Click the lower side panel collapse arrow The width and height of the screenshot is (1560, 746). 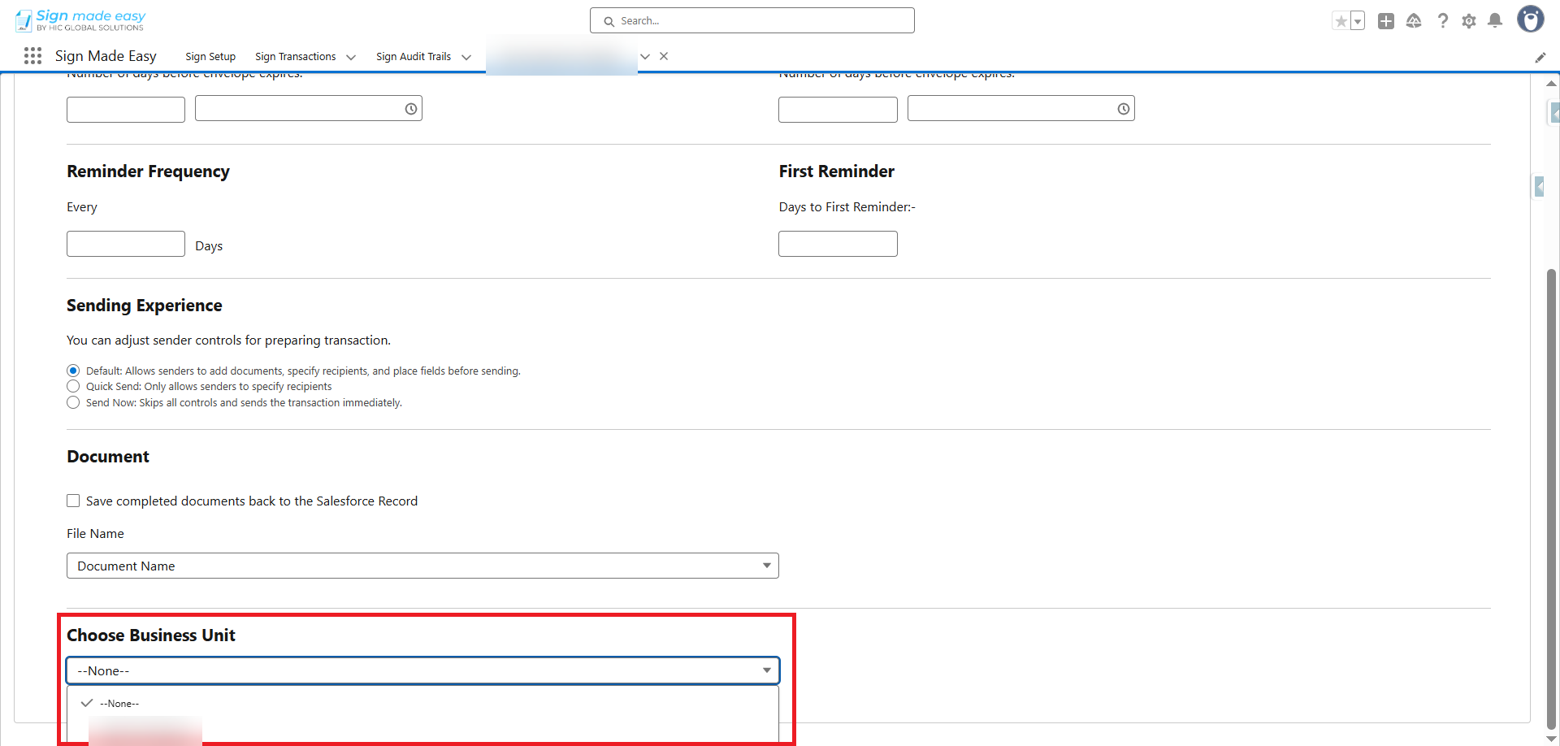click(x=1539, y=187)
